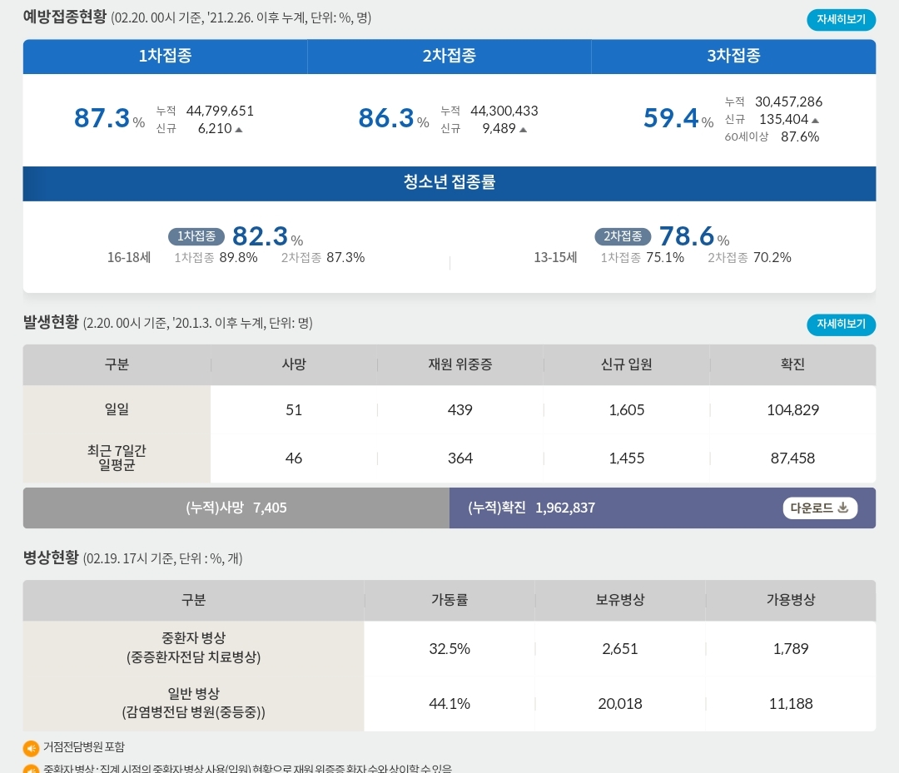Click the 59.4% third-dose rate
The height and width of the screenshot is (773, 899).
(x=678, y=119)
